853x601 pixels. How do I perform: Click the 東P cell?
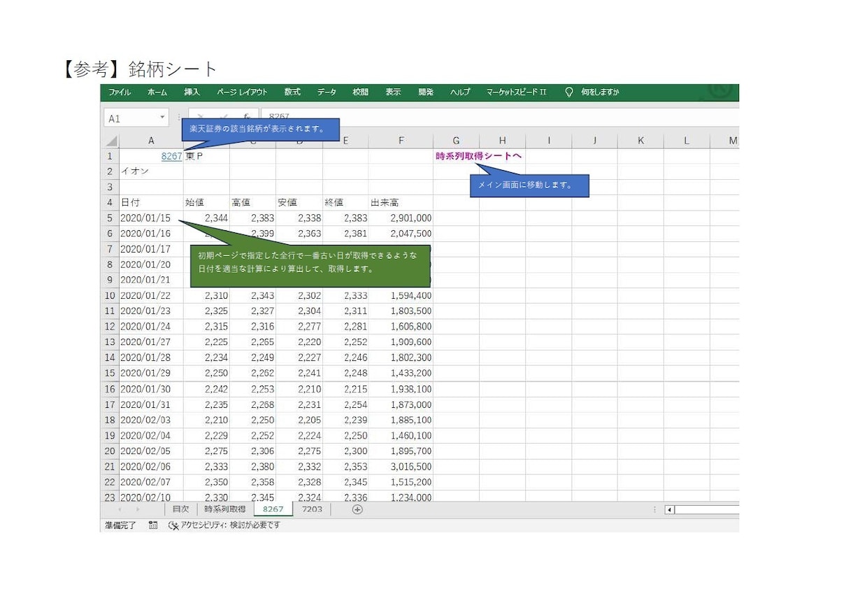206,157
